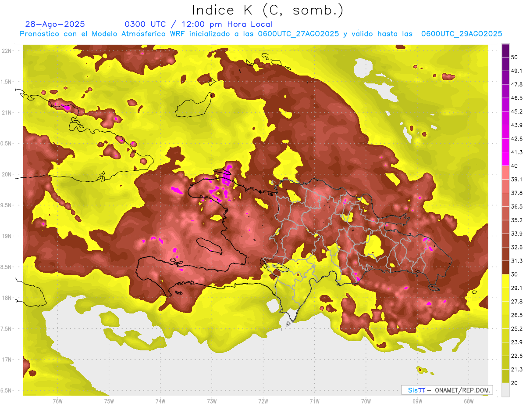Click the 72W longitude axis label
Screen dimensions: 526x407
pyautogui.click(x=263, y=401)
